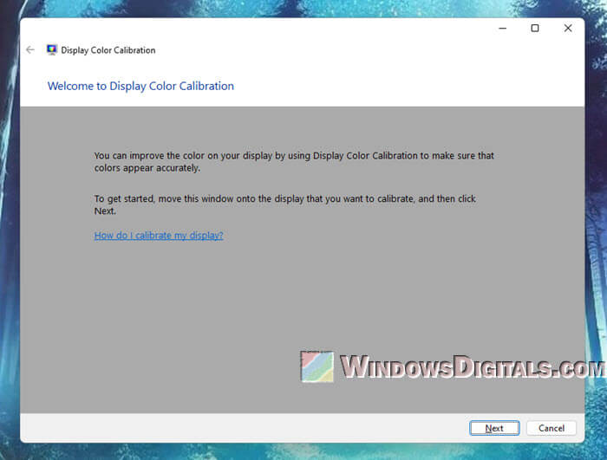The height and width of the screenshot is (460, 607).
Task: Click the Display Color Calibration monitor icon
Action: [51, 50]
